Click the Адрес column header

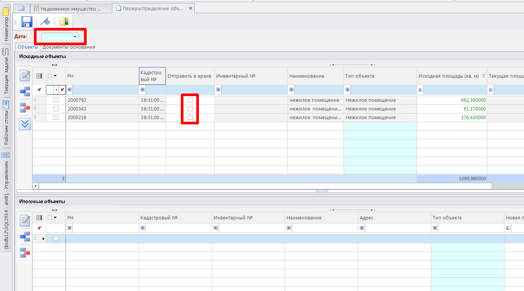click(394, 217)
